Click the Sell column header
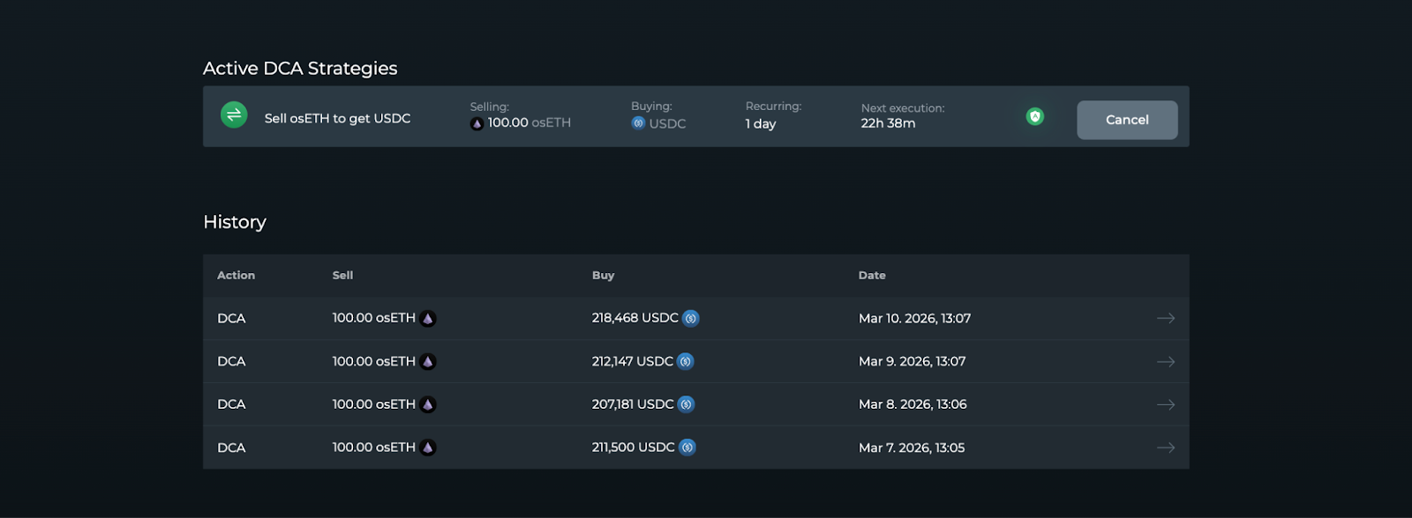The height and width of the screenshot is (518, 1412). point(342,276)
